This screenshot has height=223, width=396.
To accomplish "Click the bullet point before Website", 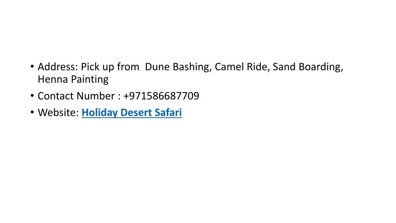I will pos(32,112).
